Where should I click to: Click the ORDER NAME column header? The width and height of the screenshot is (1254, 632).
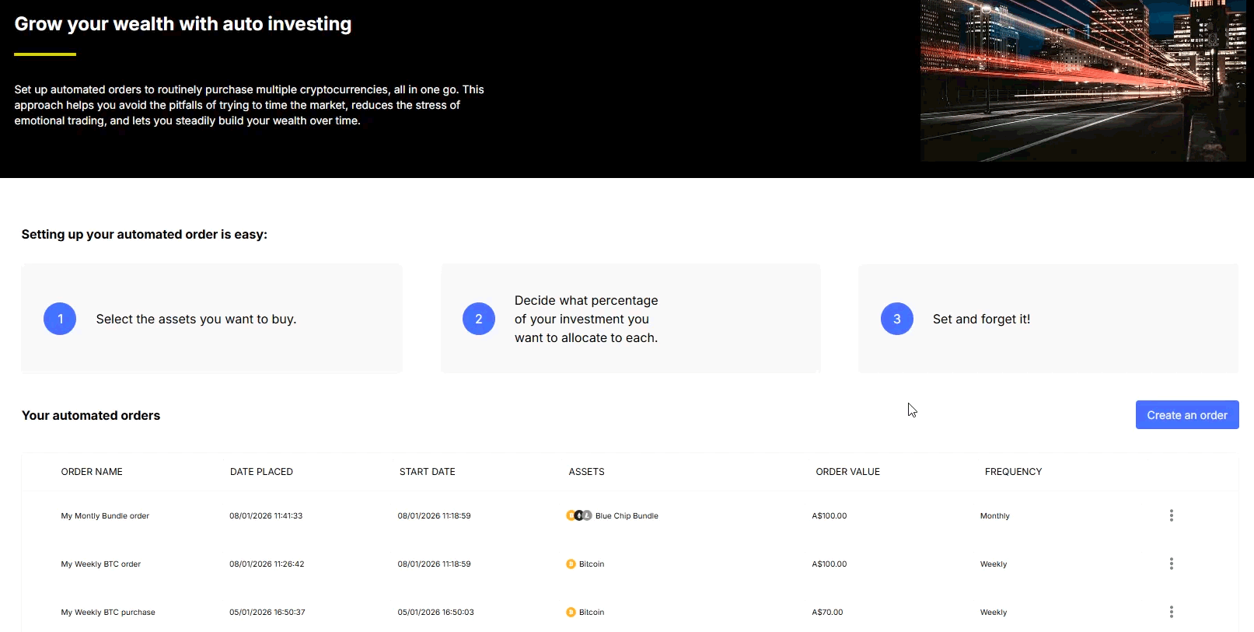pos(92,472)
